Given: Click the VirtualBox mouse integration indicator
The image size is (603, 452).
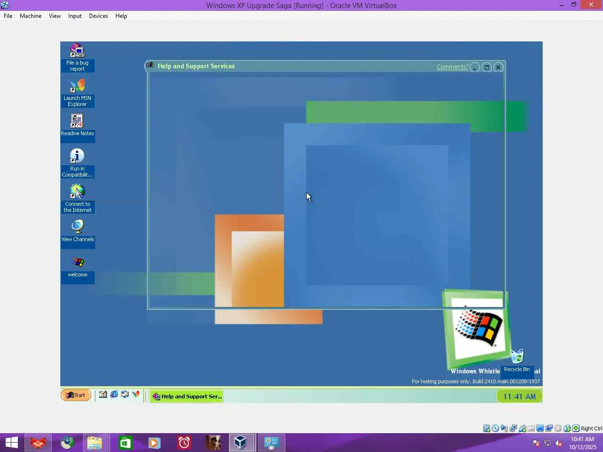Looking at the screenshot, I should coord(567,428).
